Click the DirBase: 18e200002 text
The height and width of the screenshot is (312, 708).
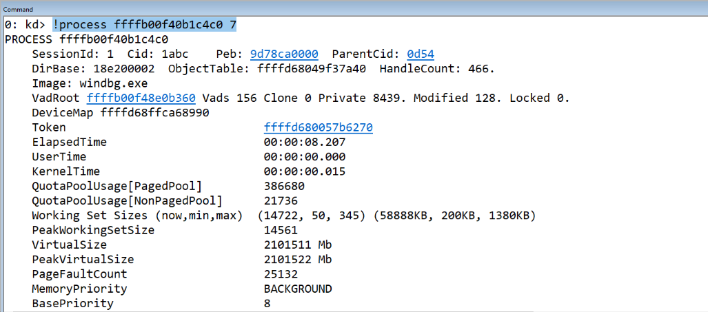pyautogui.click(x=93, y=69)
